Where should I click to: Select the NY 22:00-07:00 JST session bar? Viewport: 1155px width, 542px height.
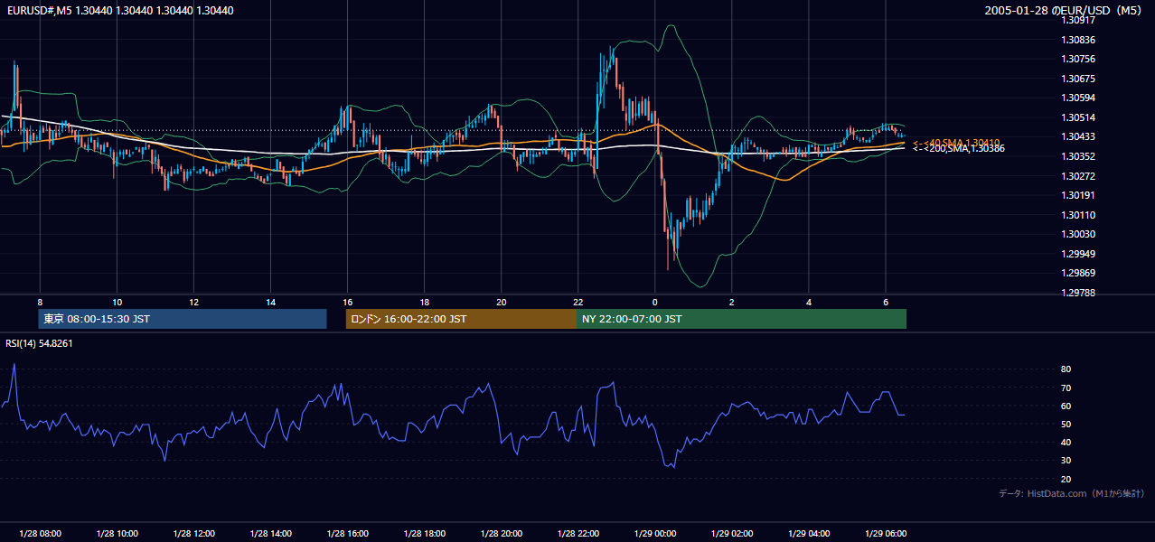tap(741, 319)
